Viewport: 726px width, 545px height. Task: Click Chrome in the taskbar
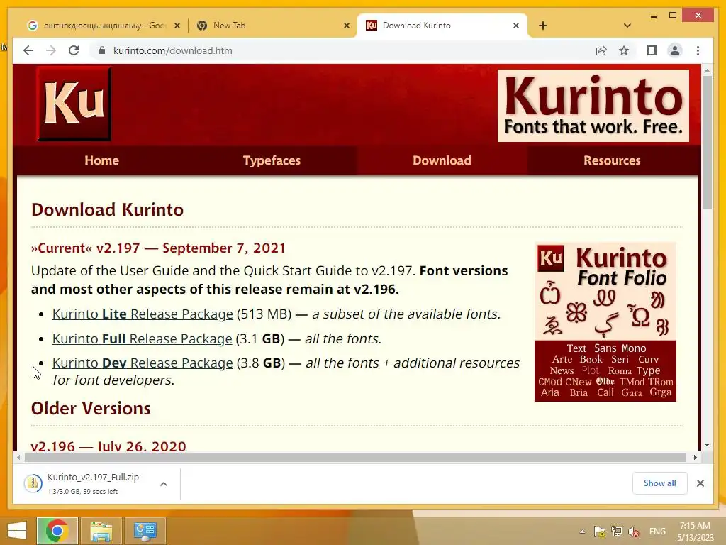[x=57, y=531]
